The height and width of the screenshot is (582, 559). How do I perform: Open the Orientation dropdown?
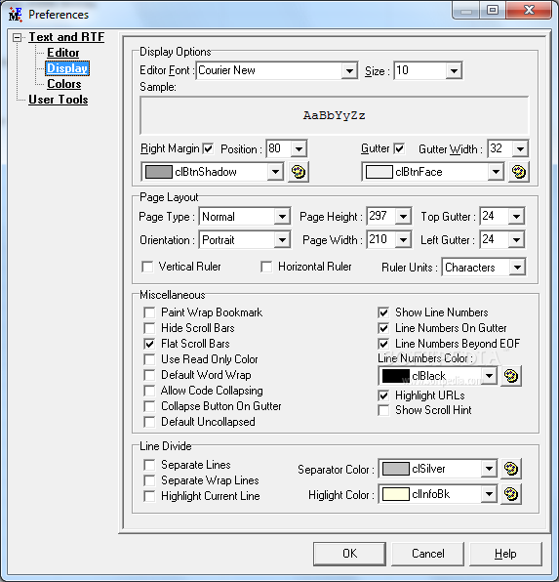pos(282,240)
